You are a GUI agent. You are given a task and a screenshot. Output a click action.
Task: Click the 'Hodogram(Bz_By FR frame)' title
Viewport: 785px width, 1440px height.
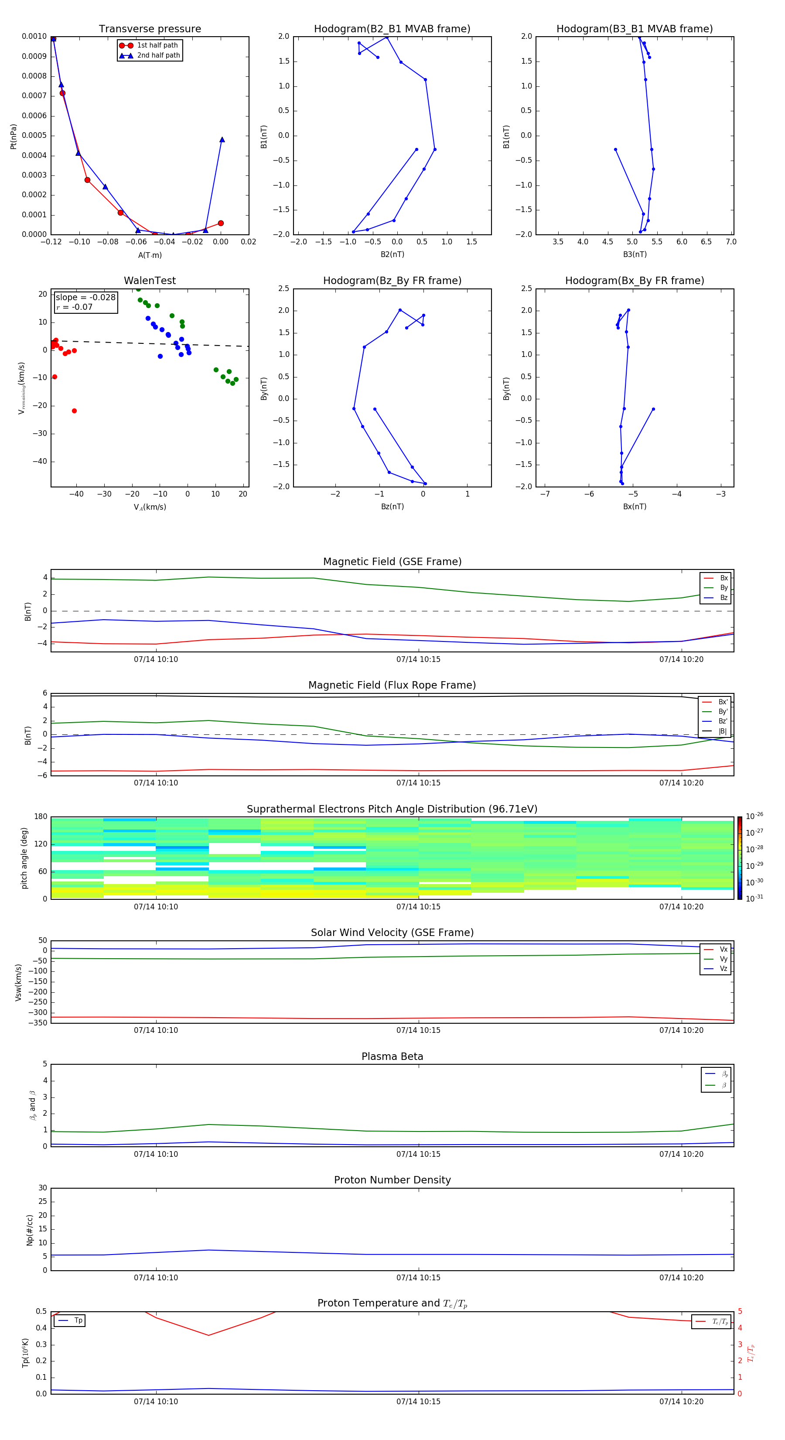392,281
